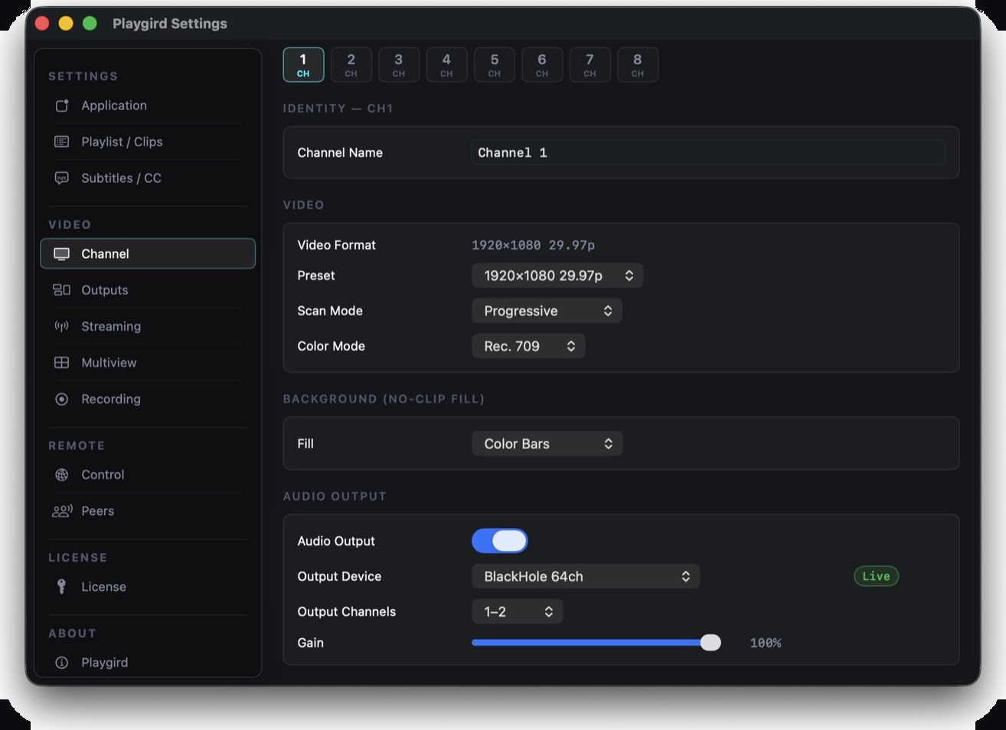Go to Subtitles / CC settings

coord(148,178)
